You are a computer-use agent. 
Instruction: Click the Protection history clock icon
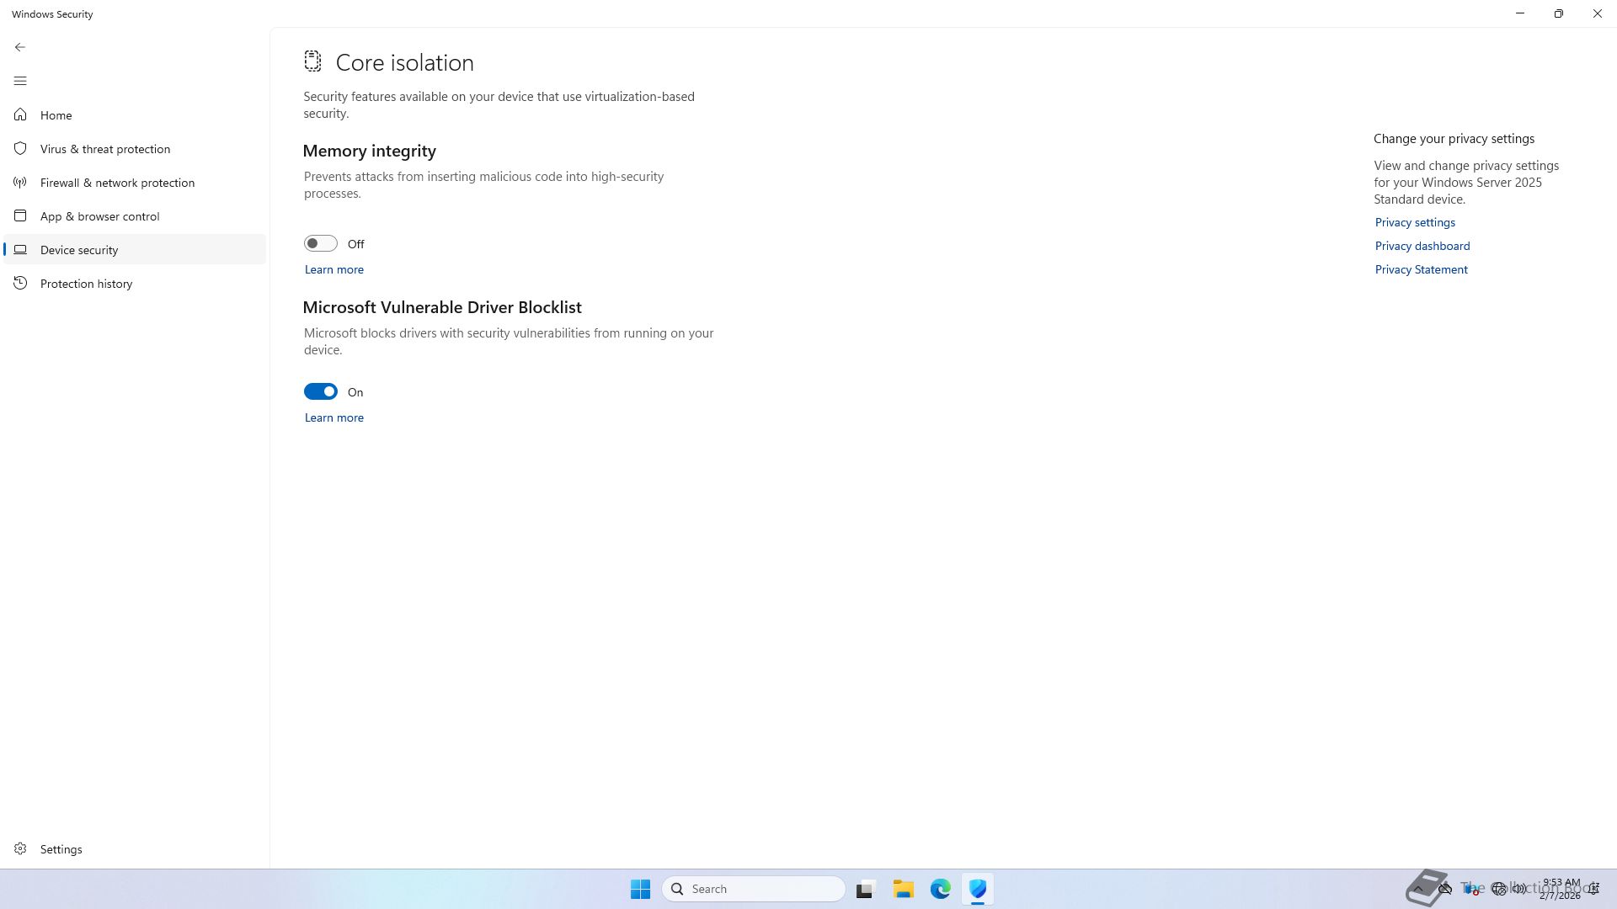(20, 283)
